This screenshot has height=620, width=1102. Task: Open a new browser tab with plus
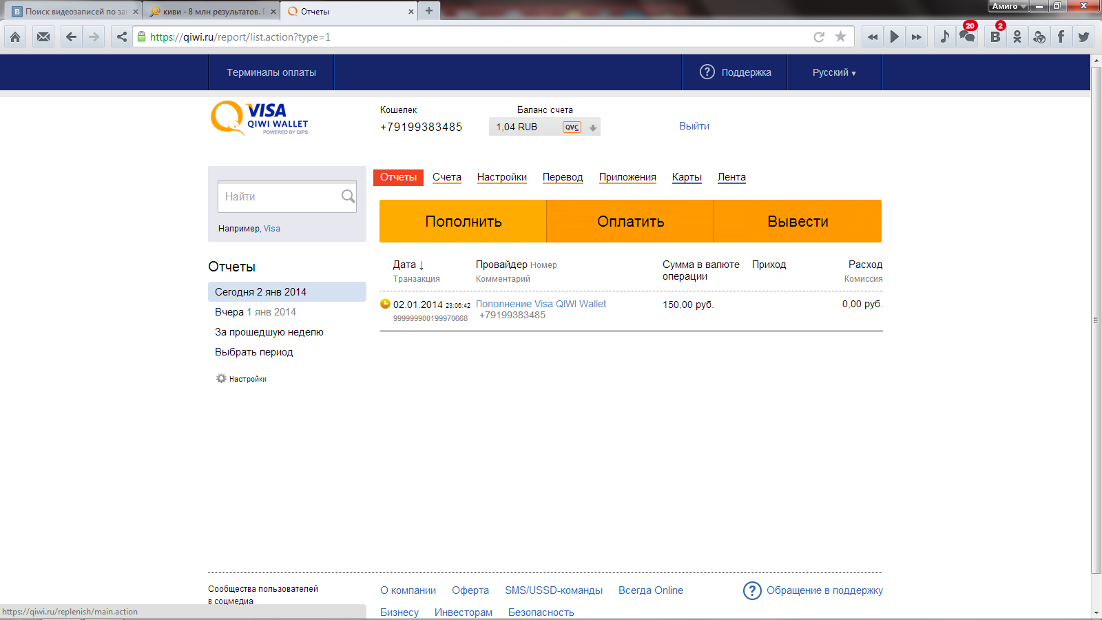(428, 11)
